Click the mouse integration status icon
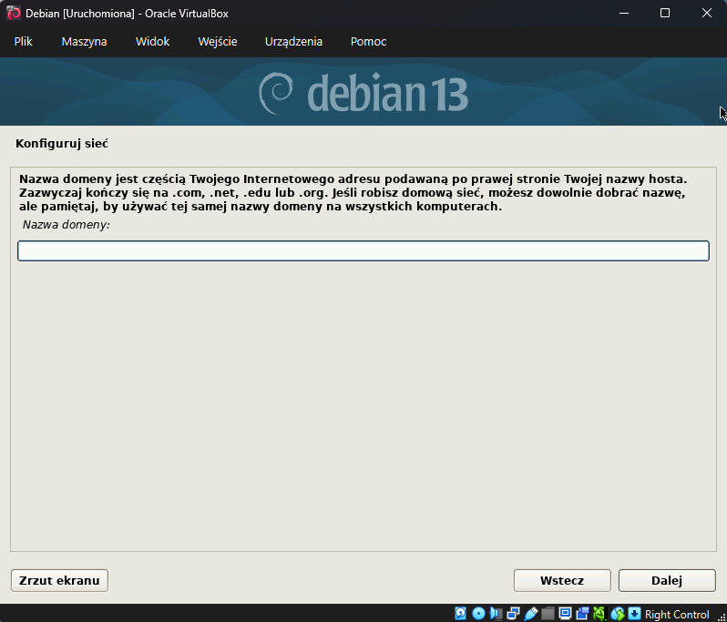 coord(618,614)
